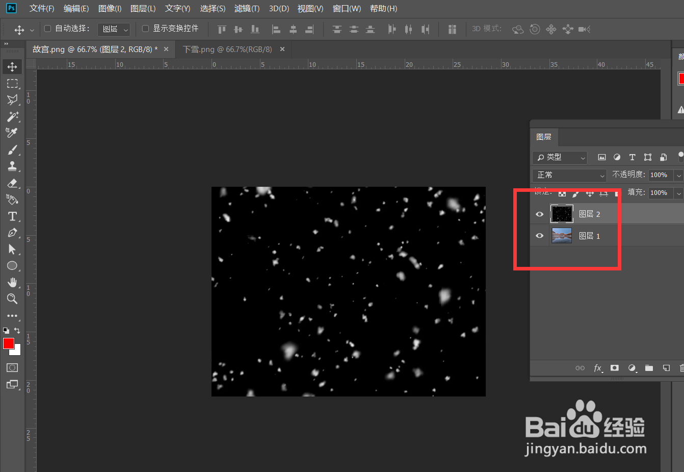
Task: Hide the 图层 2 layer
Action: point(539,214)
